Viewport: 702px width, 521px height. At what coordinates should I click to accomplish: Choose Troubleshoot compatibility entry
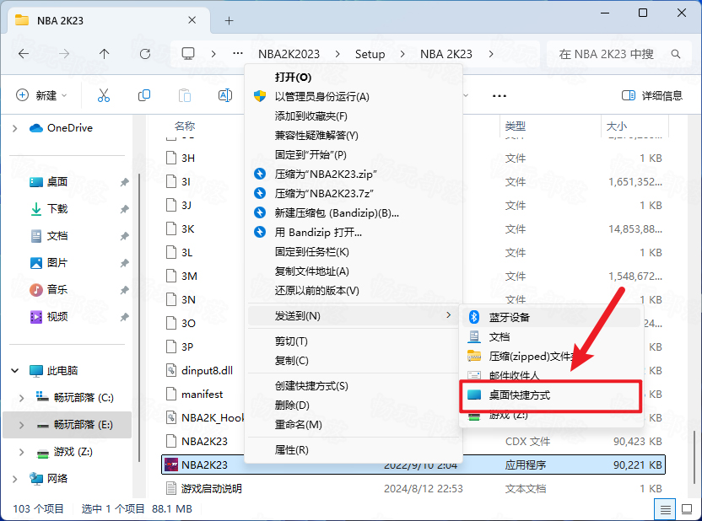(354, 136)
